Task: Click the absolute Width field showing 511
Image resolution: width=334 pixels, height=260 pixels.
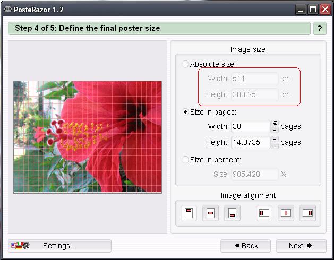Action: point(254,79)
